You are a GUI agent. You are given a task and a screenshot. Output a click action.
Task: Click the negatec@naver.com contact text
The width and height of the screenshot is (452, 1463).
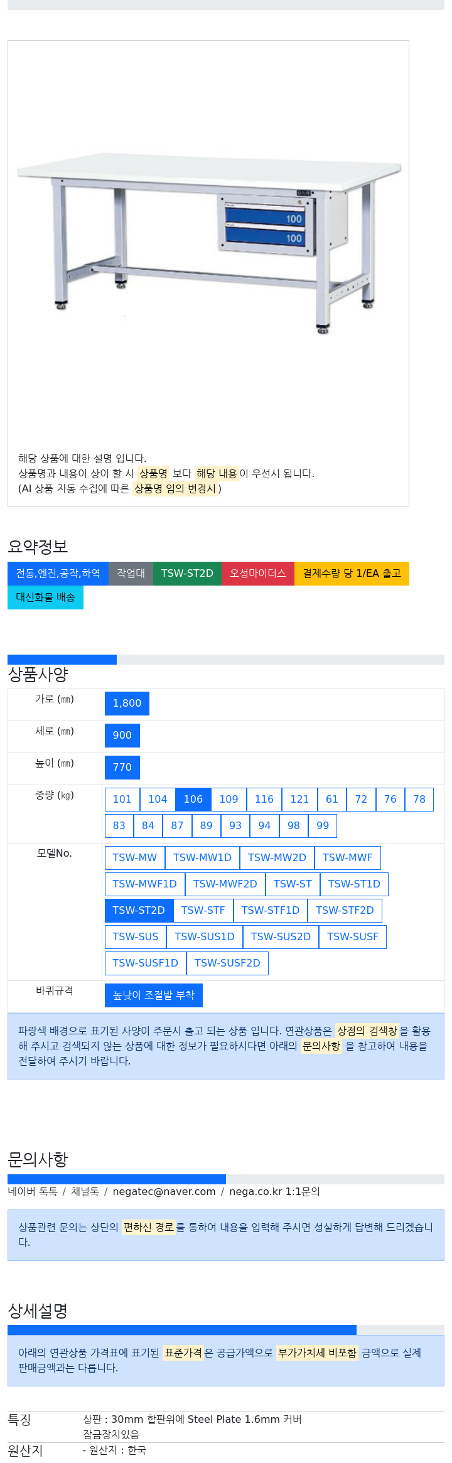164,1191
